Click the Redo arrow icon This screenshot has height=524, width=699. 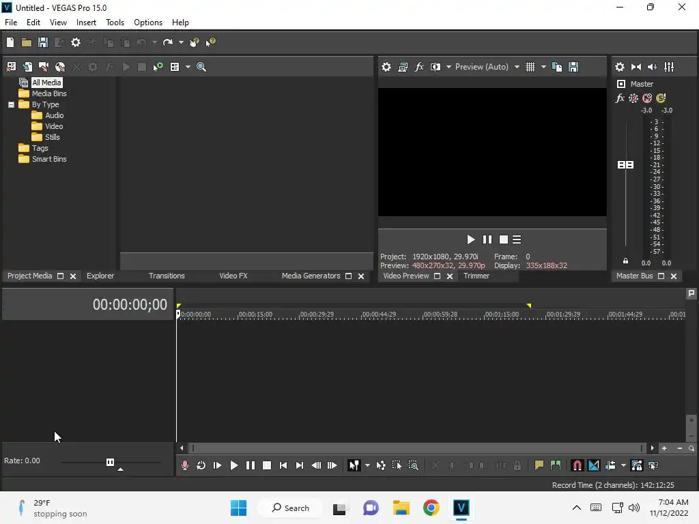point(168,42)
